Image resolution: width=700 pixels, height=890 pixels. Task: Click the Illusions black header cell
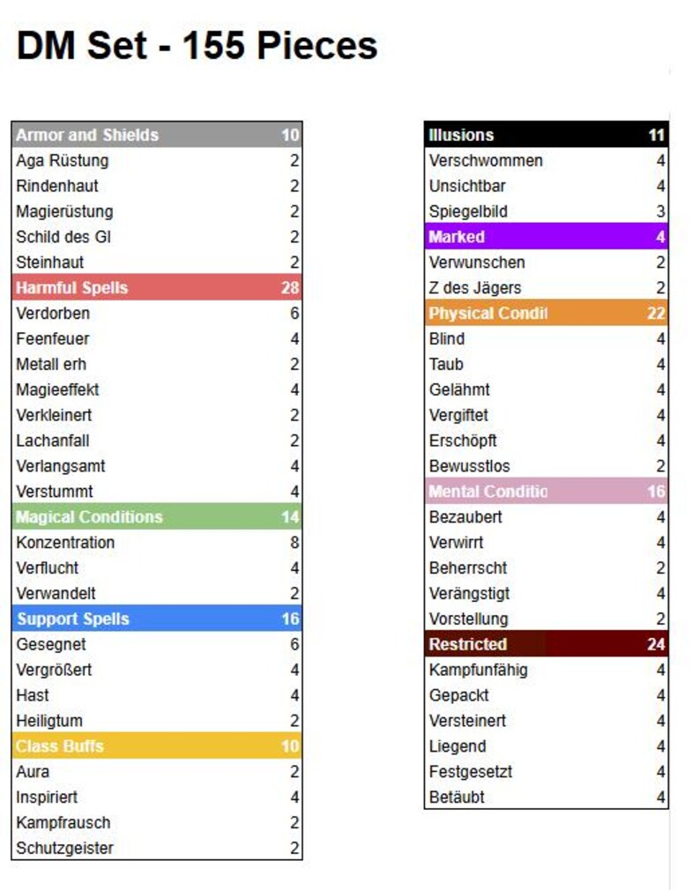pos(546,135)
